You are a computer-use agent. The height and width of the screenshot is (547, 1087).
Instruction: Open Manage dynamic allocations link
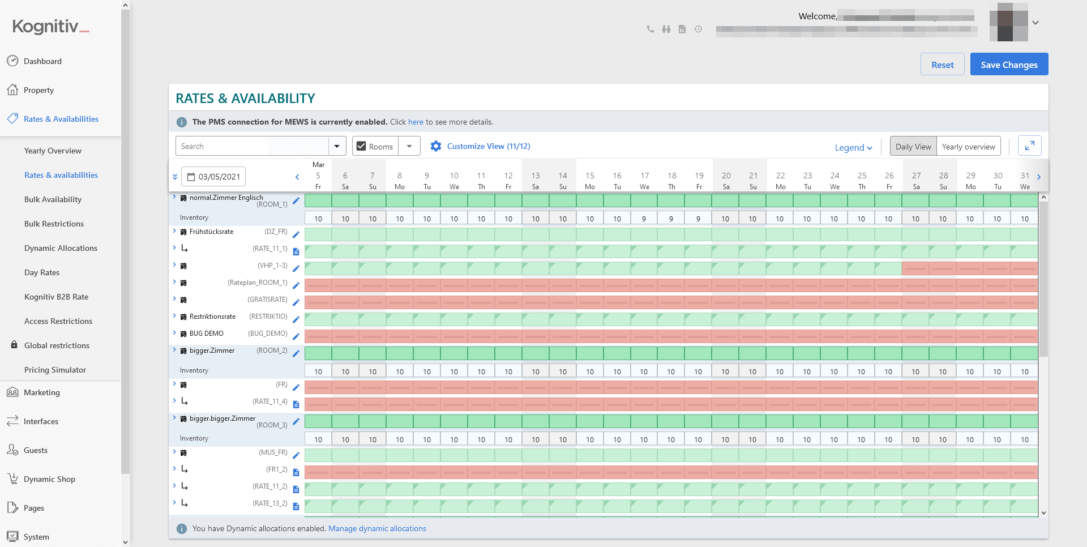pyautogui.click(x=377, y=528)
